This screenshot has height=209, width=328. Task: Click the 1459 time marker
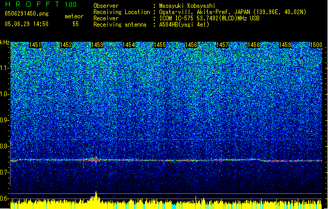click(285, 45)
